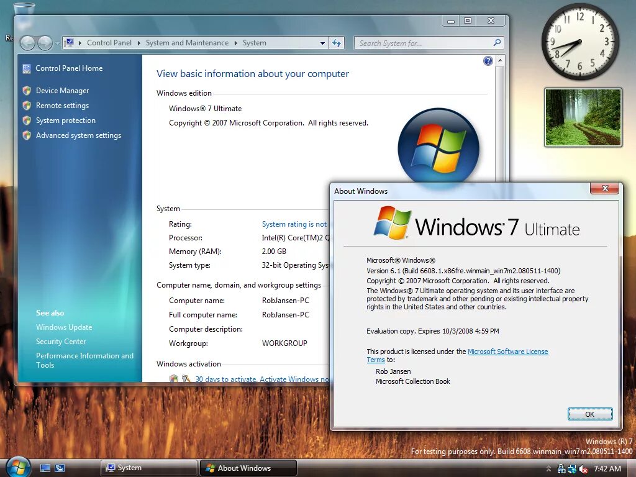Switch to System taskbar button
The image size is (636, 477).
[148, 468]
